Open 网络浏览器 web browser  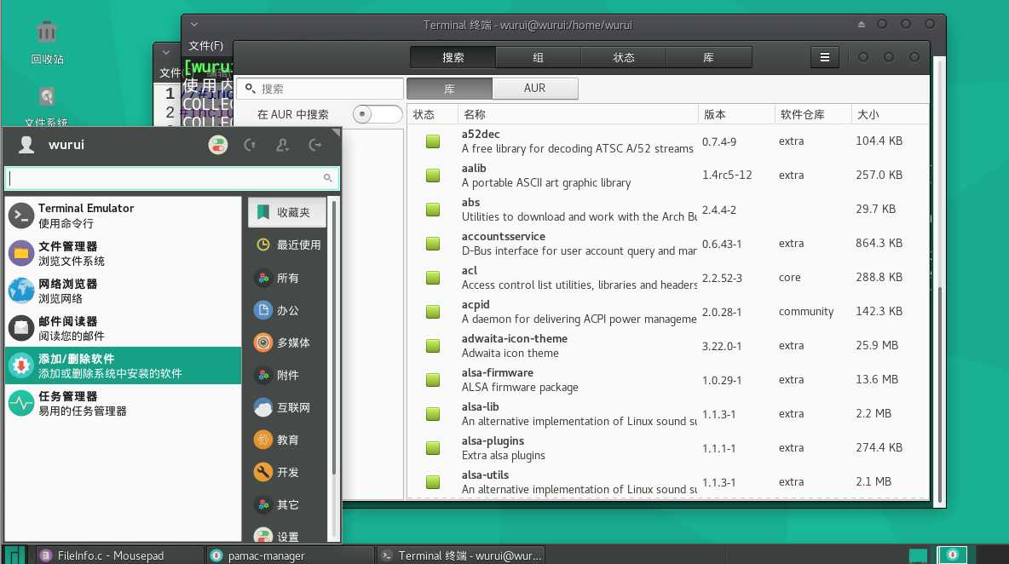point(123,291)
